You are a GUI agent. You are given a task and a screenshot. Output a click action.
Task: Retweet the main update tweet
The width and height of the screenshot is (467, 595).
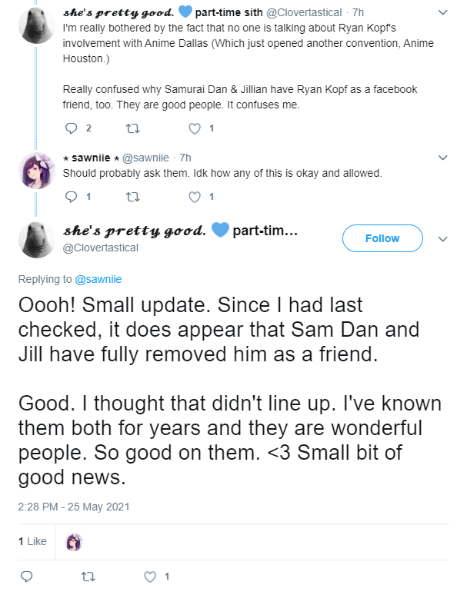coord(88,577)
